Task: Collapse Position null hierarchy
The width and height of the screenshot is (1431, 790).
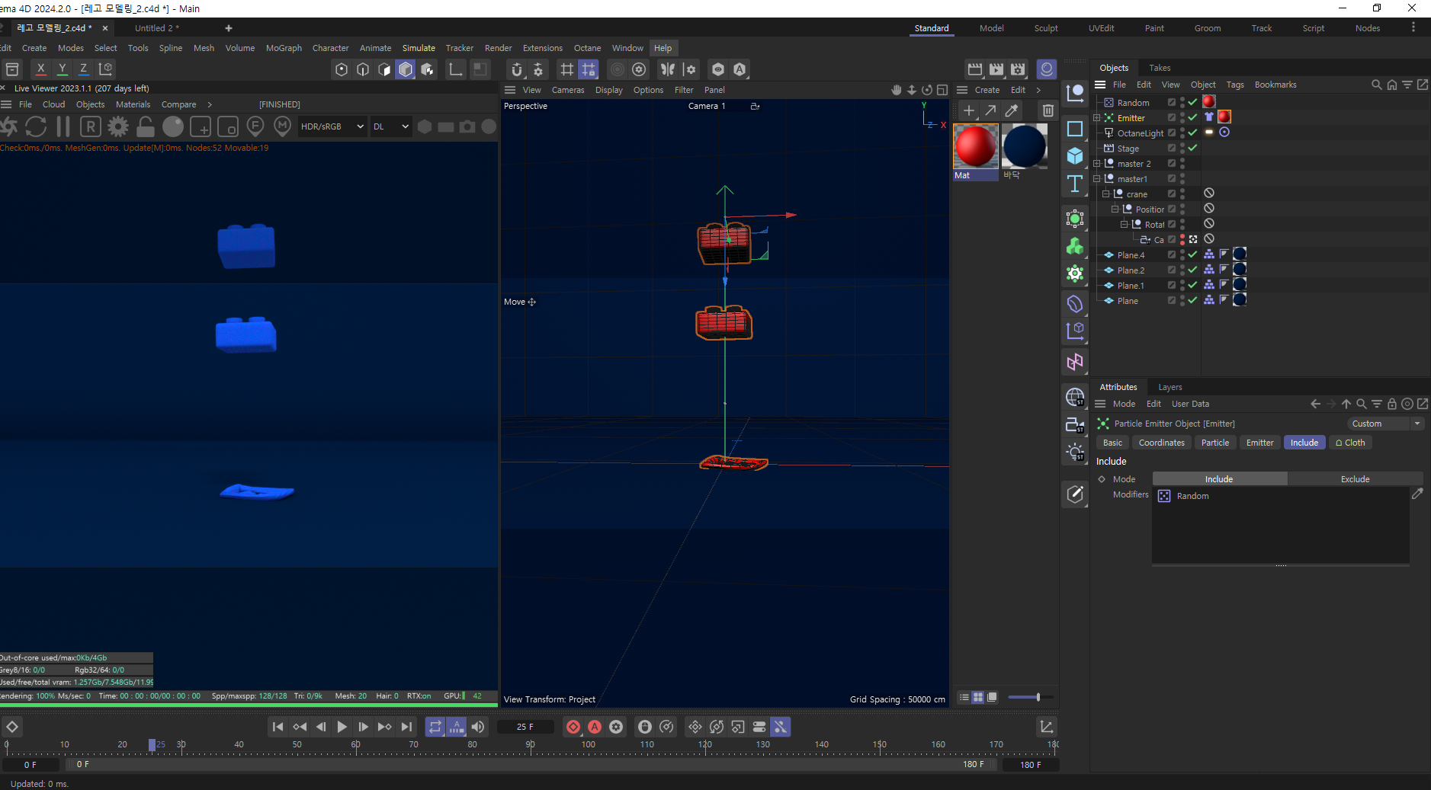Action: [1115, 209]
